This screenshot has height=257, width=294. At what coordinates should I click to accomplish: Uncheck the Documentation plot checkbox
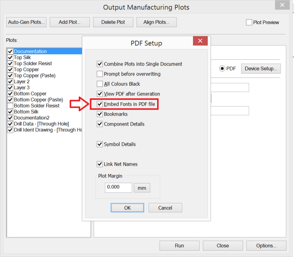pos(10,51)
